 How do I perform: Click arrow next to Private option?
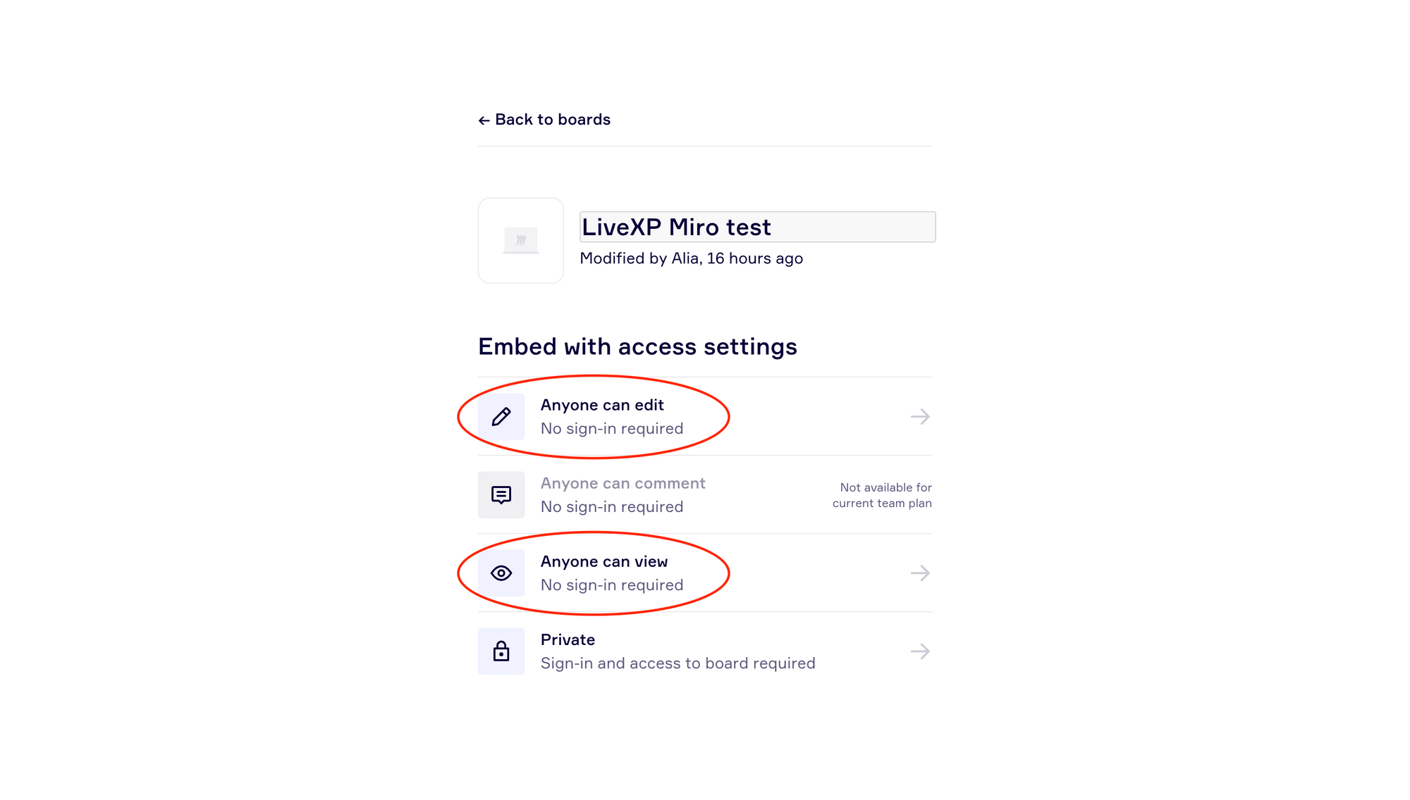point(920,651)
